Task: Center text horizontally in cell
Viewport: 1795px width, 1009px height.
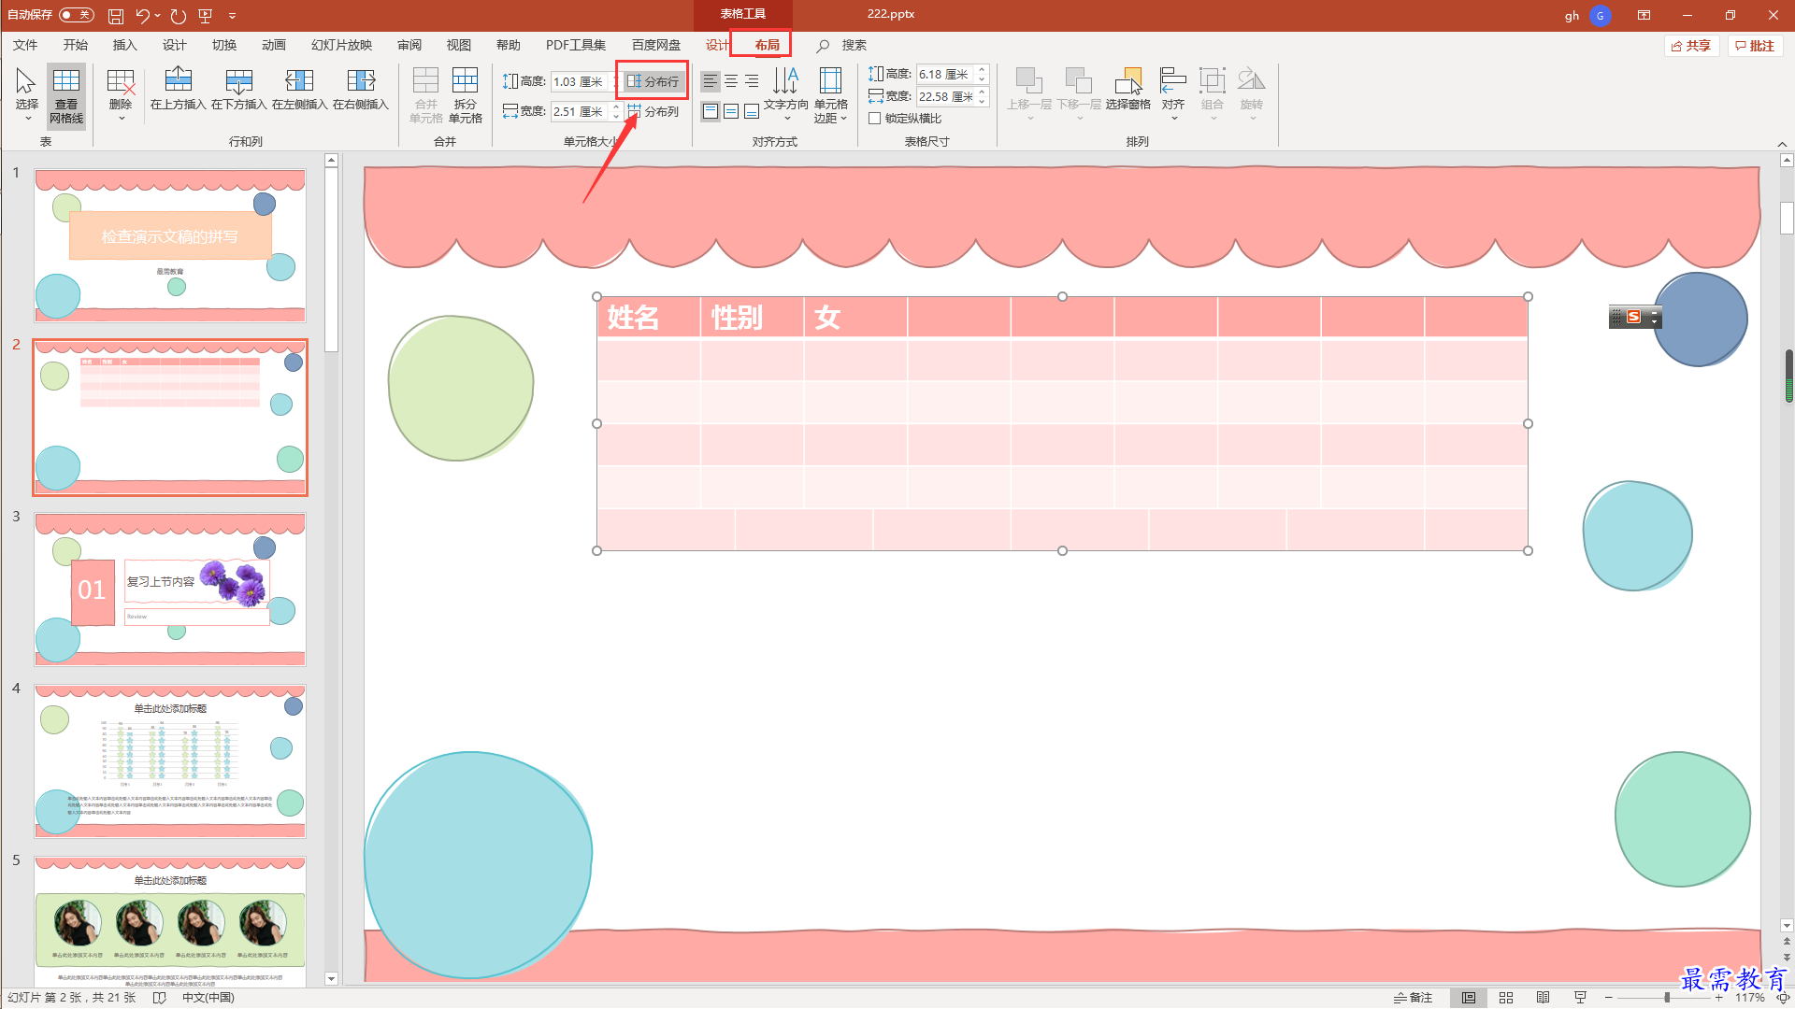Action: (731, 81)
